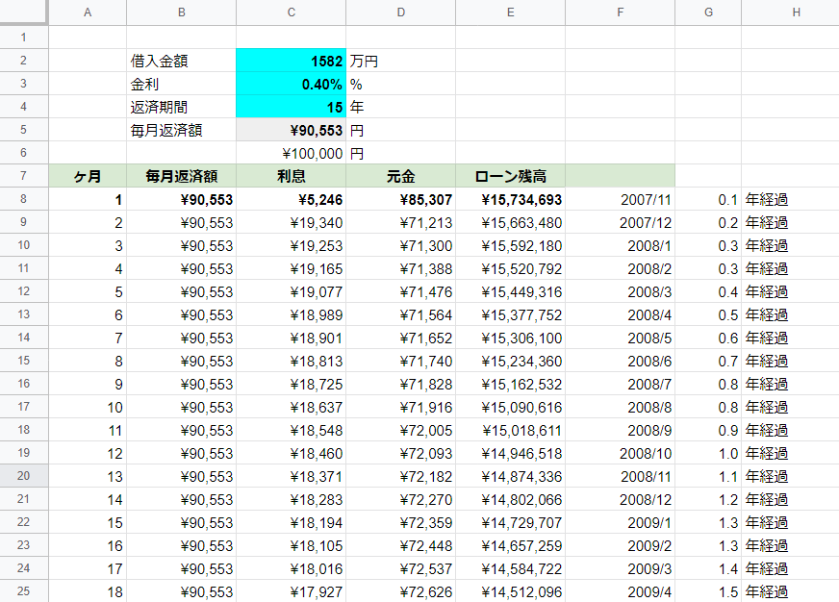Viewport: 839px width, 602px height.
Task: Select the column F header
Action: [x=620, y=13]
